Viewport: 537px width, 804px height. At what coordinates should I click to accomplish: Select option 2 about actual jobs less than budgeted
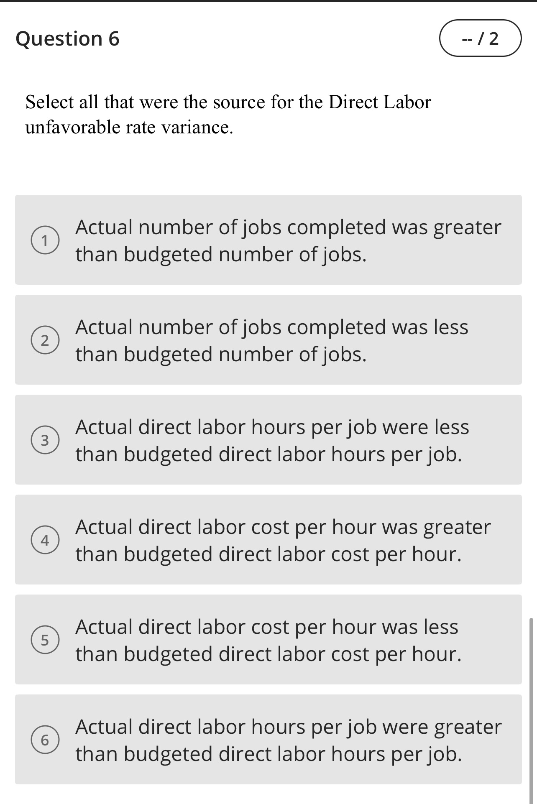[268, 341]
